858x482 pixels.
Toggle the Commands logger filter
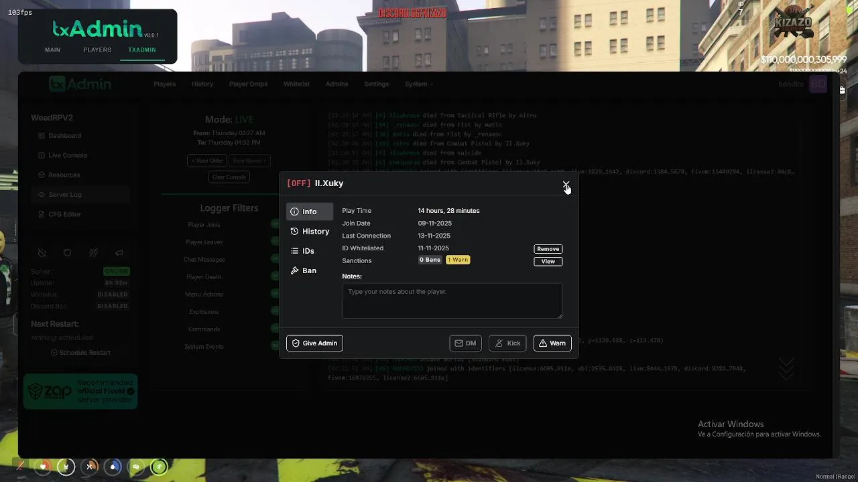tap(275, 329)
